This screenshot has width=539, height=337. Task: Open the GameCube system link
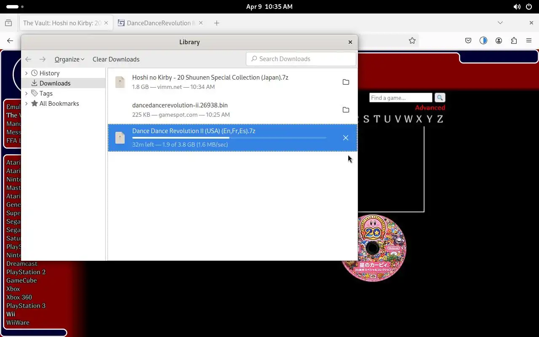(x=21, y=281)
